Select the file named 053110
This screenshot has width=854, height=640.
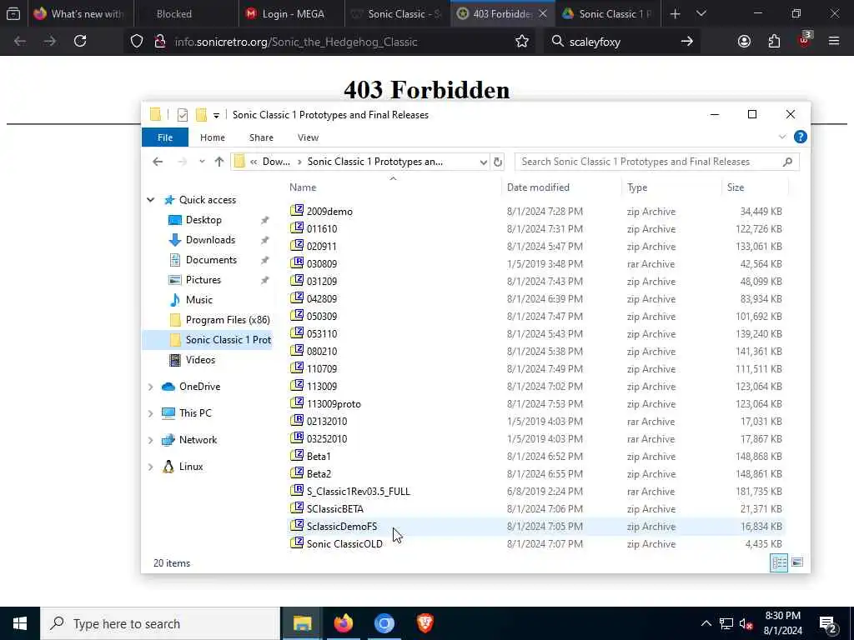322,333
